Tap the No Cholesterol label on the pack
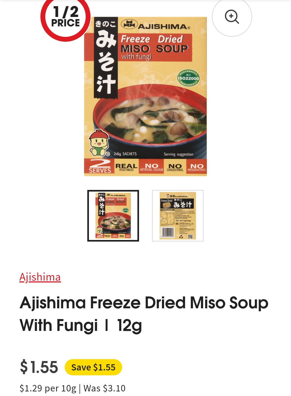291x396 pixels. [x=175, y=167]
